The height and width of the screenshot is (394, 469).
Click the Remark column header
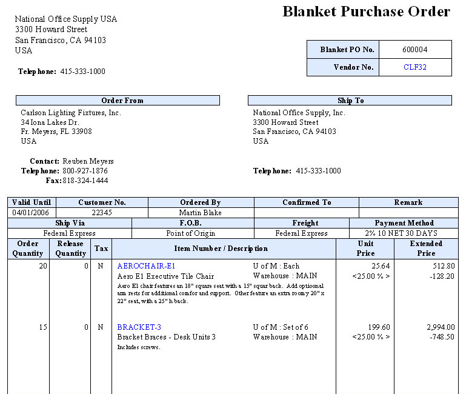click(x=408, y=202)
